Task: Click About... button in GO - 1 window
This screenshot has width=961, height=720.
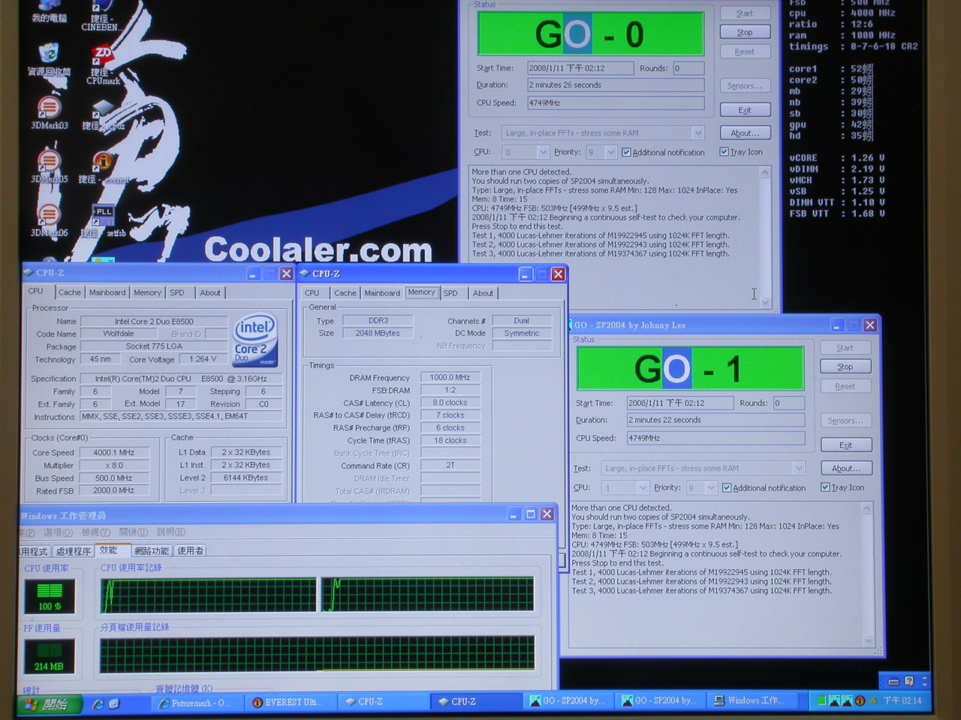Action: tap(845, 468)
